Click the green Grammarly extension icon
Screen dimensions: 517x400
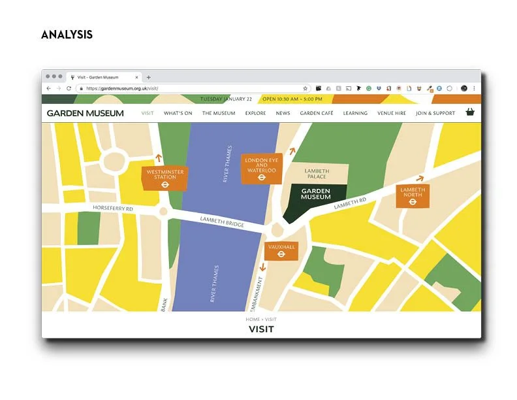[x=369, y=88]
